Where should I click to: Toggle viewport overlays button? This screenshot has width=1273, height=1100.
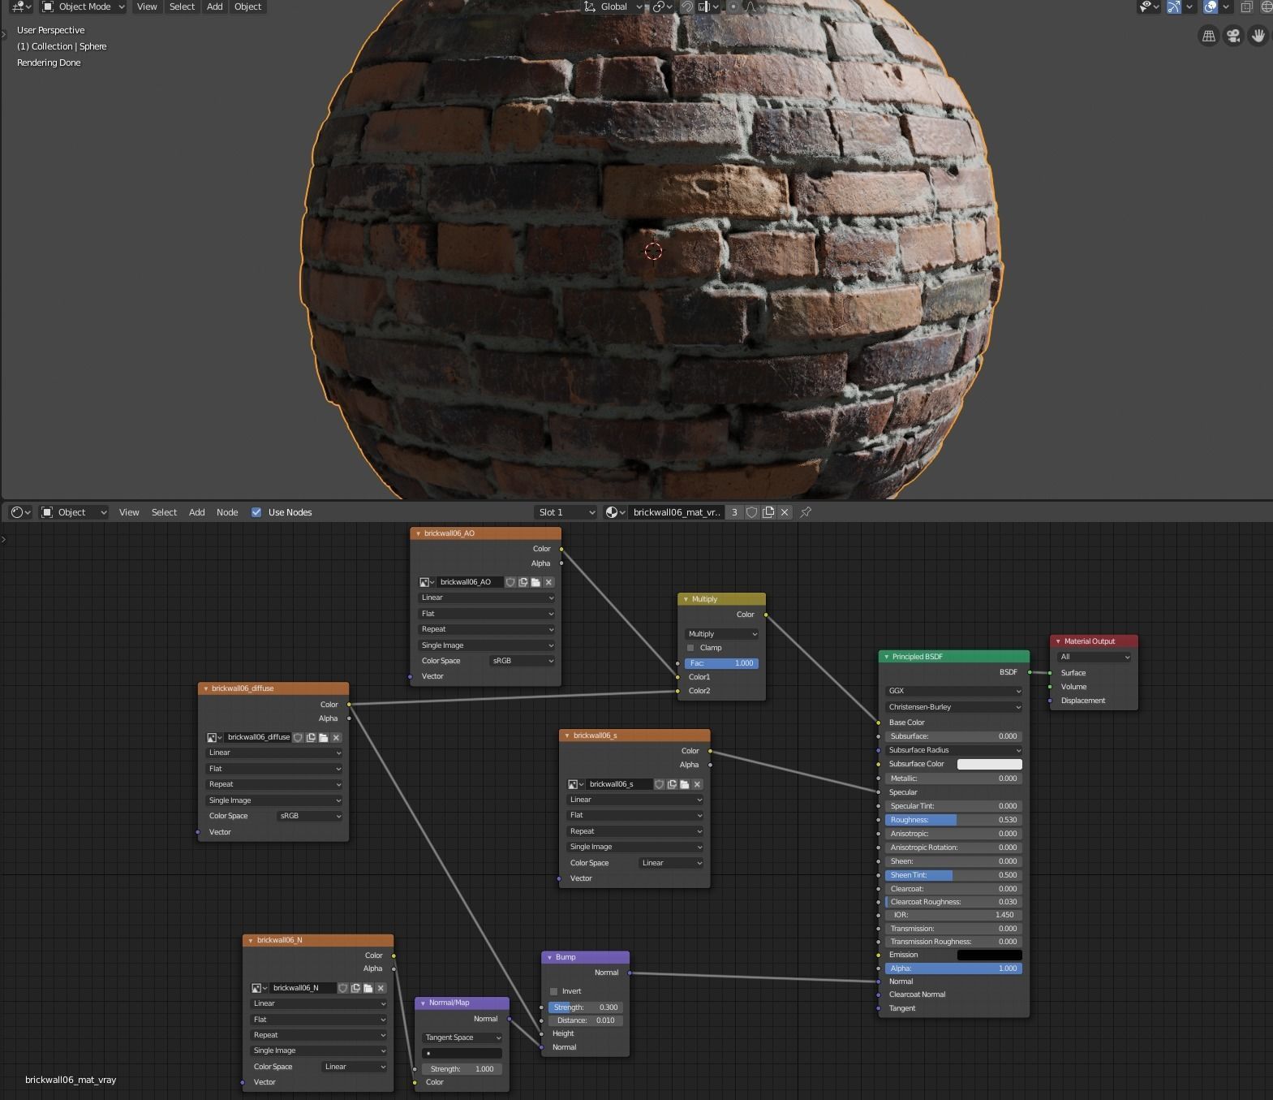click(1211, 6)
